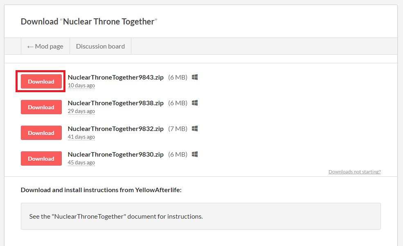Click the NuclearThroneTogether9843.zip file name
Screen dimensions: 403x246
click(115, 77)
